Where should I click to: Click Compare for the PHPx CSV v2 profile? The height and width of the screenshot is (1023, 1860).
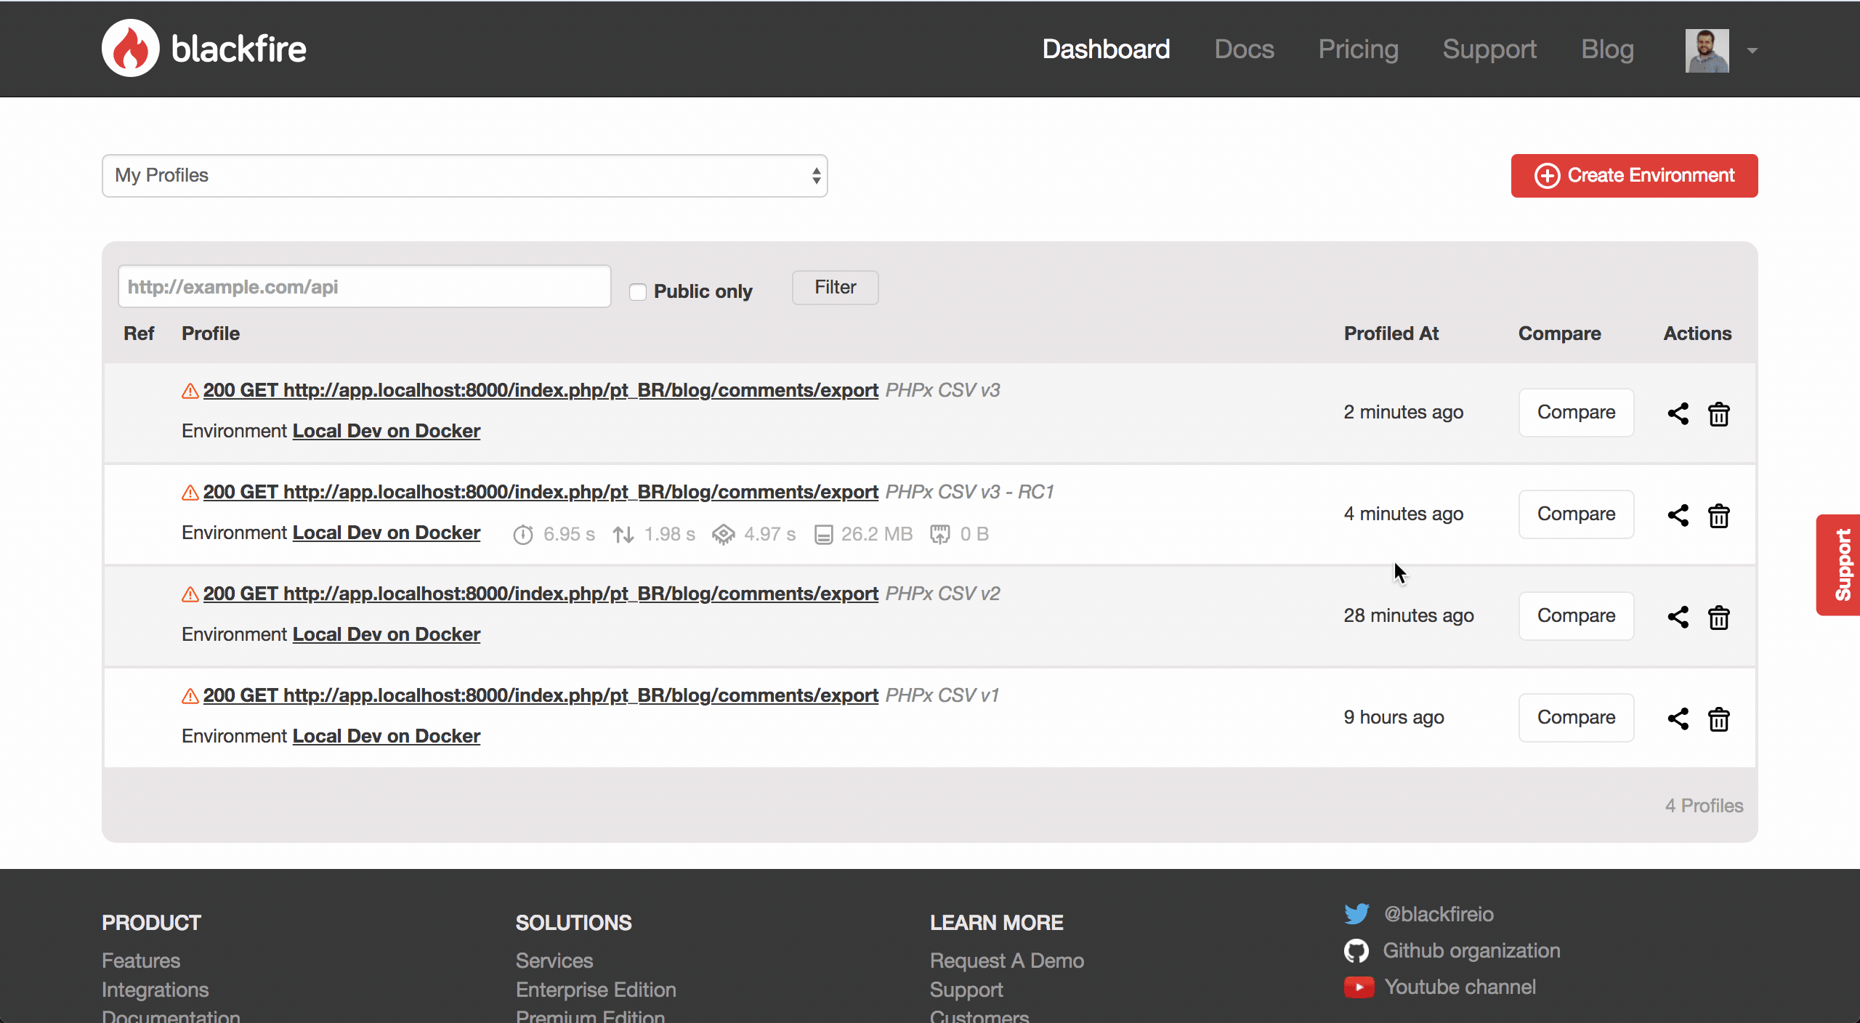(1576, 616)
